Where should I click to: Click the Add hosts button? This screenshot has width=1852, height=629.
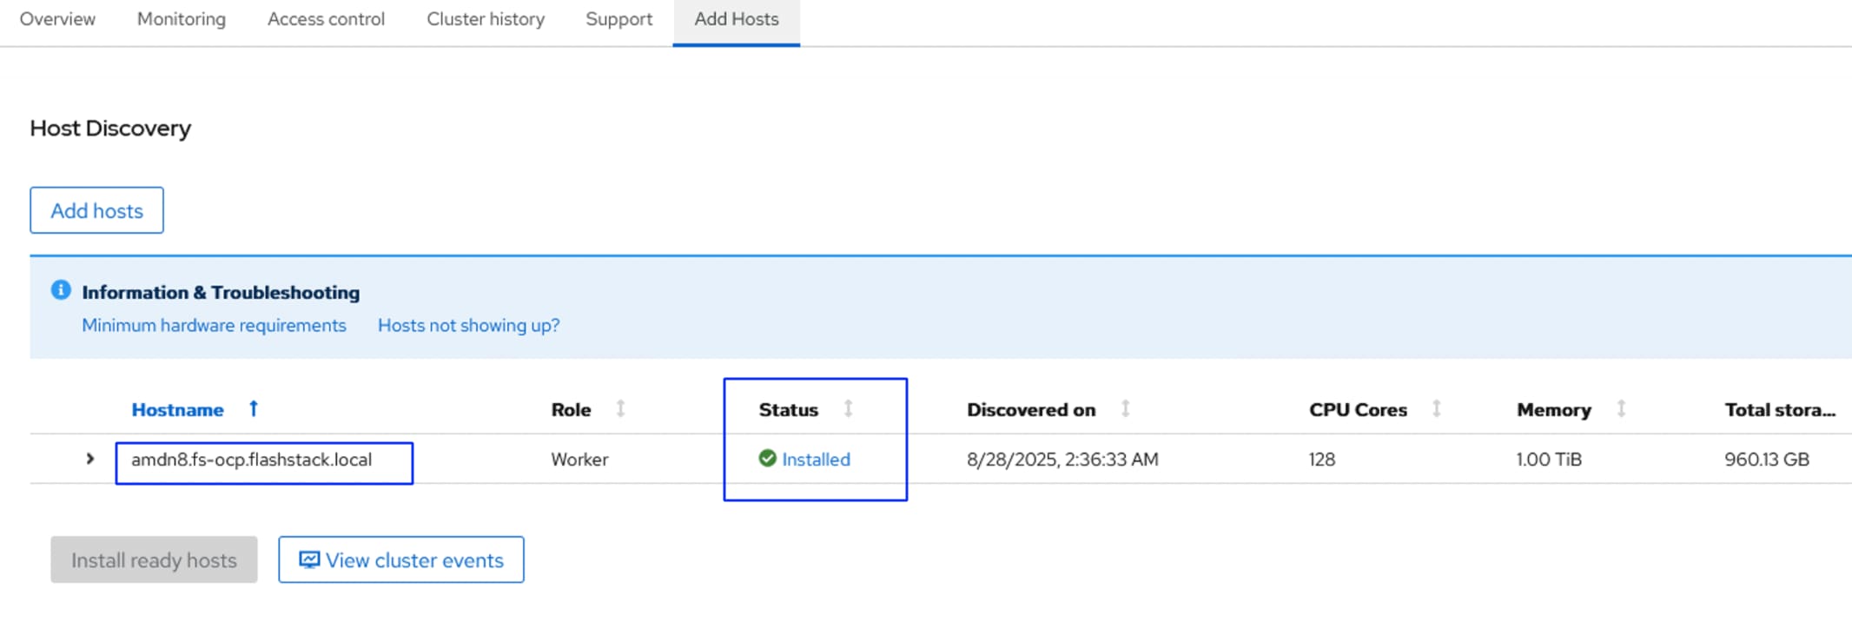(x=96, y=210)
